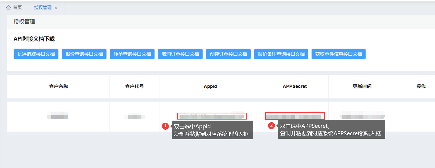
Task: Click the APPSecret column header
Action: [x=295, y=86]
